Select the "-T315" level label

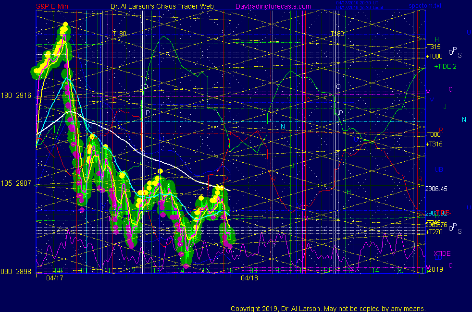point(433,47)
